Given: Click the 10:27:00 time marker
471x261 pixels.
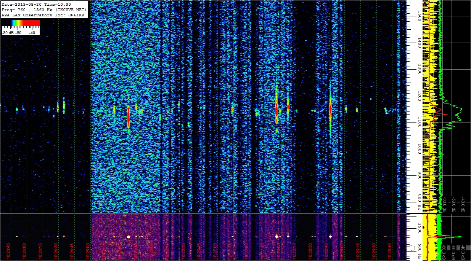Looking at the screenshot, I should (215, 252).
